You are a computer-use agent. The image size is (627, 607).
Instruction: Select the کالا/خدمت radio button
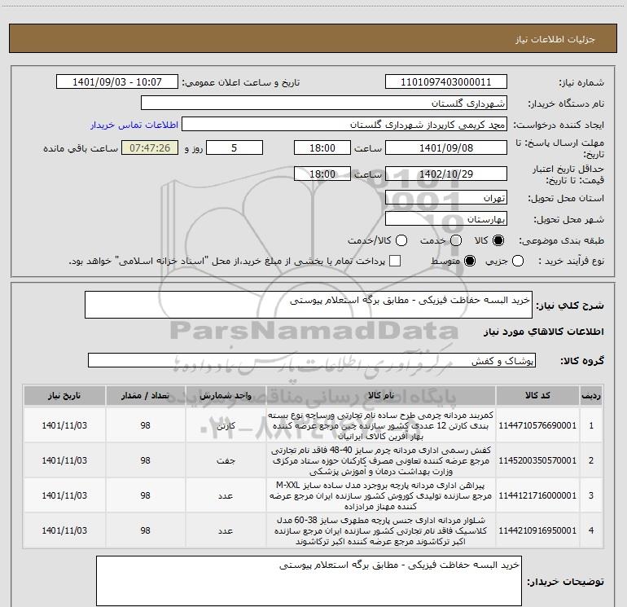[401, 240]
